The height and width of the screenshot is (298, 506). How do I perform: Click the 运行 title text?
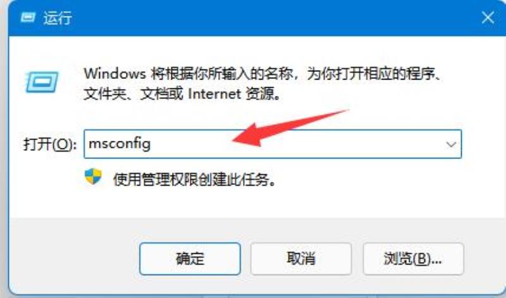pos(58,18)
